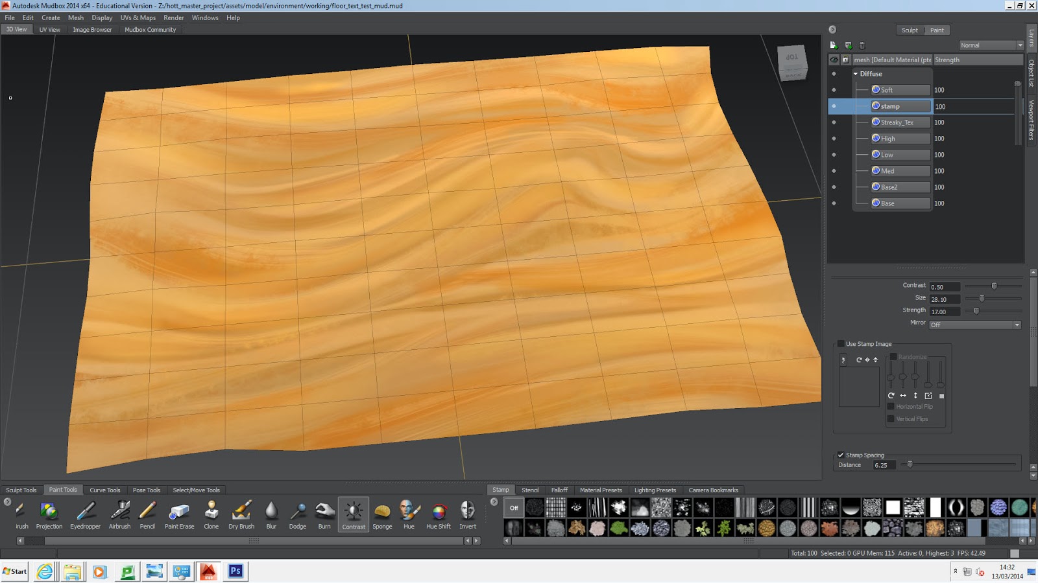The width and height of the screenshot is (1038, 583).
Task: Open the Mirror dropdown set to Off
Action: click(975, 325)
